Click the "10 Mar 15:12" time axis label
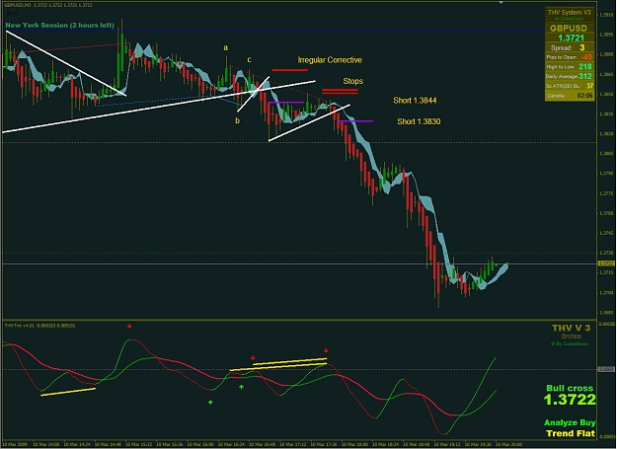The height and width of the screenshot is (449, 617). click(138, 445)
